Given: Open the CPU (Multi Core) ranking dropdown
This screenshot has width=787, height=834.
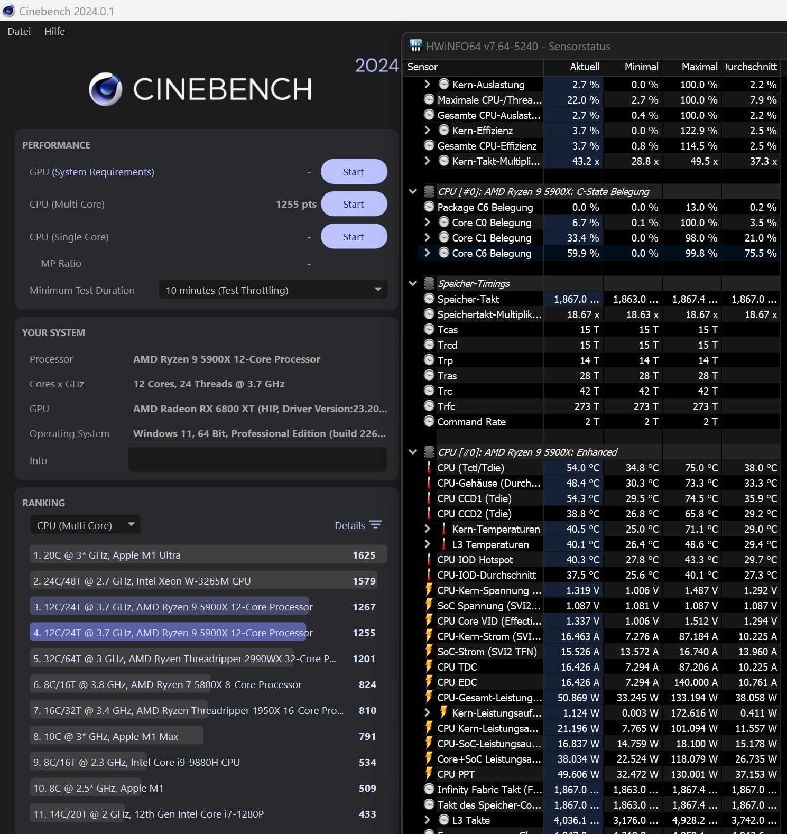Looking at the screenshot, I should [x=86, y=525].
